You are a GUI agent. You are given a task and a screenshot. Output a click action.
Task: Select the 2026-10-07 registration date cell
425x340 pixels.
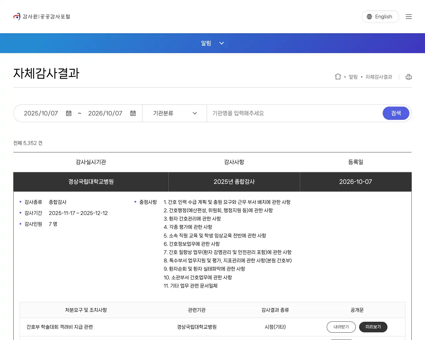[356, 182]
